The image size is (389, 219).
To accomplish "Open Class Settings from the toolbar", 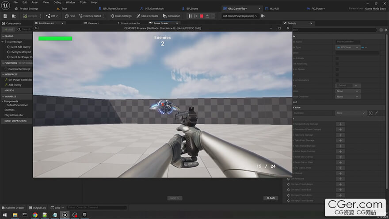I will (121, 16).
